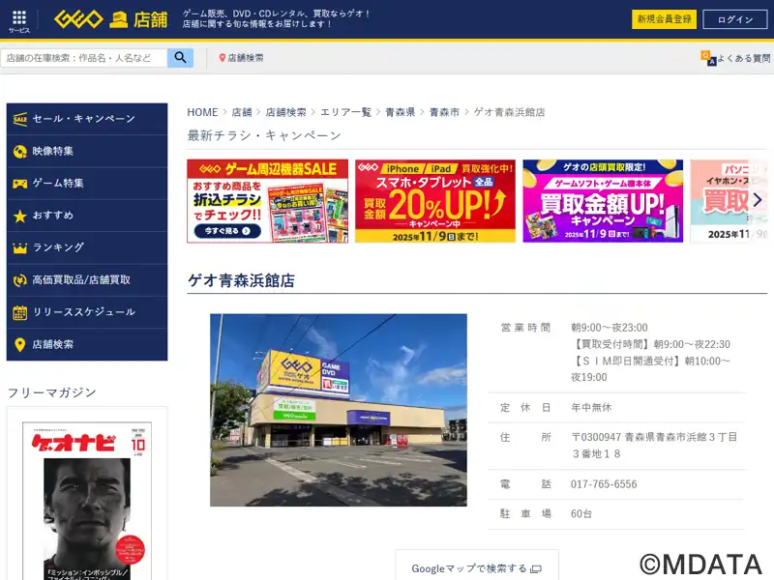Click Googleマップで検索する button
774x580 pixels.
point(477,567)
